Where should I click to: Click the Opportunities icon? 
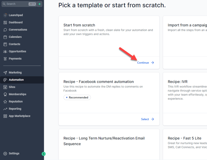coord(5,52)
